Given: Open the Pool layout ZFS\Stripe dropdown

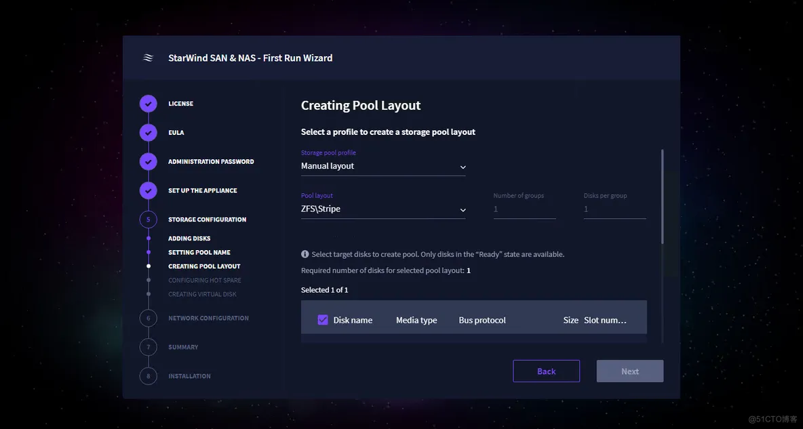Looking at the screenshot, I should point(383,209).
